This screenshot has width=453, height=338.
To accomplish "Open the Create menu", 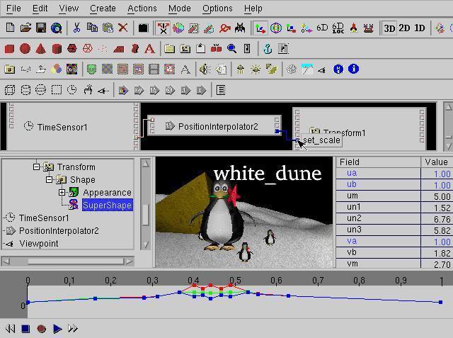I will click(x=103, y=9).
